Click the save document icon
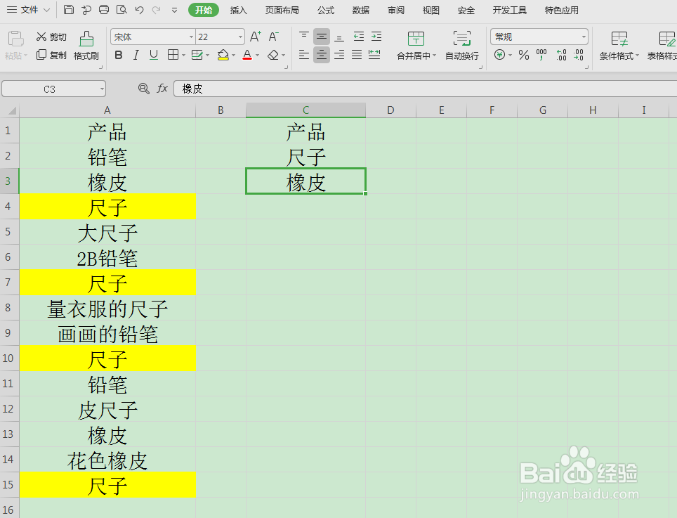This screenshot has height=518, width=677. (x=68, y=9)
